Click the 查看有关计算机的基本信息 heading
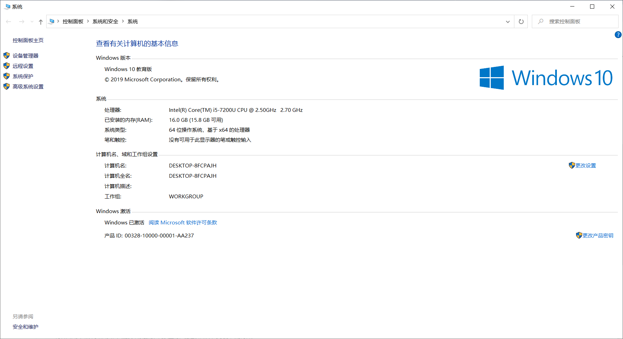The height and width of the screenshot is (339, 623). 137,44
